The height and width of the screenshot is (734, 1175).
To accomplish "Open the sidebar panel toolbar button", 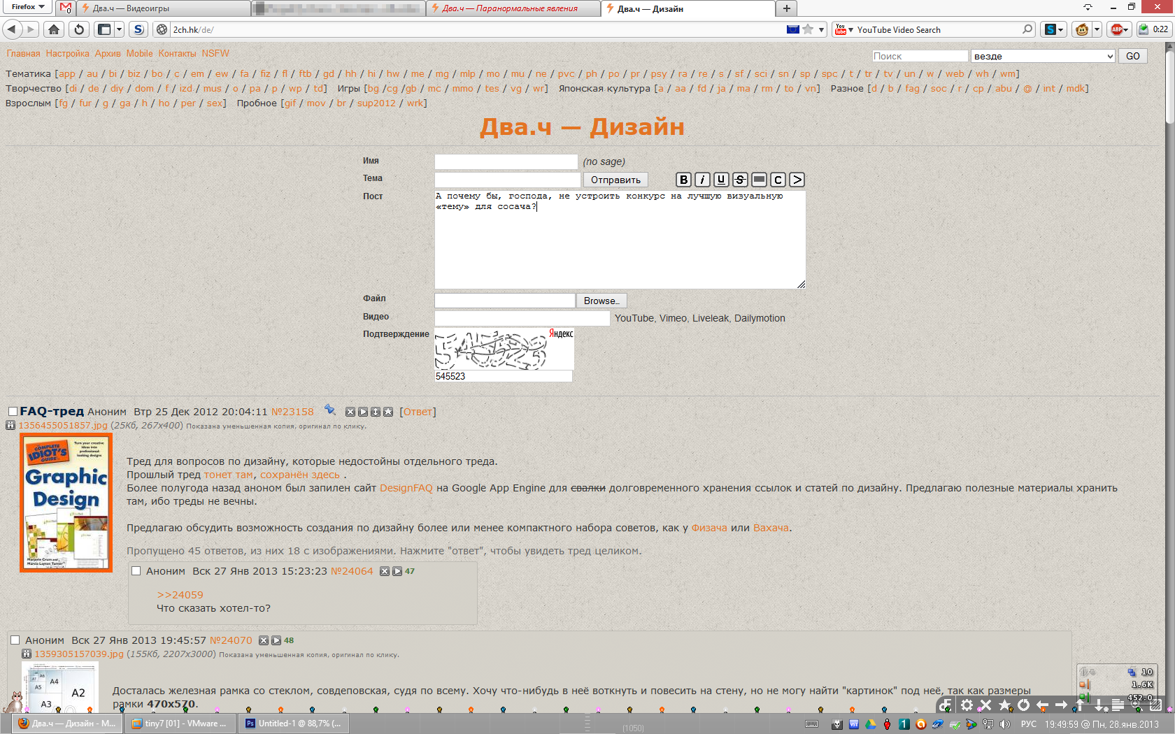I will point(104,29).
